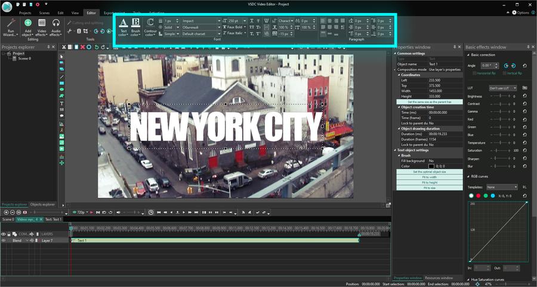Screen dimensions: 537x287
Task: Switch to the Resources window tab
Action: tap(439, 278)
